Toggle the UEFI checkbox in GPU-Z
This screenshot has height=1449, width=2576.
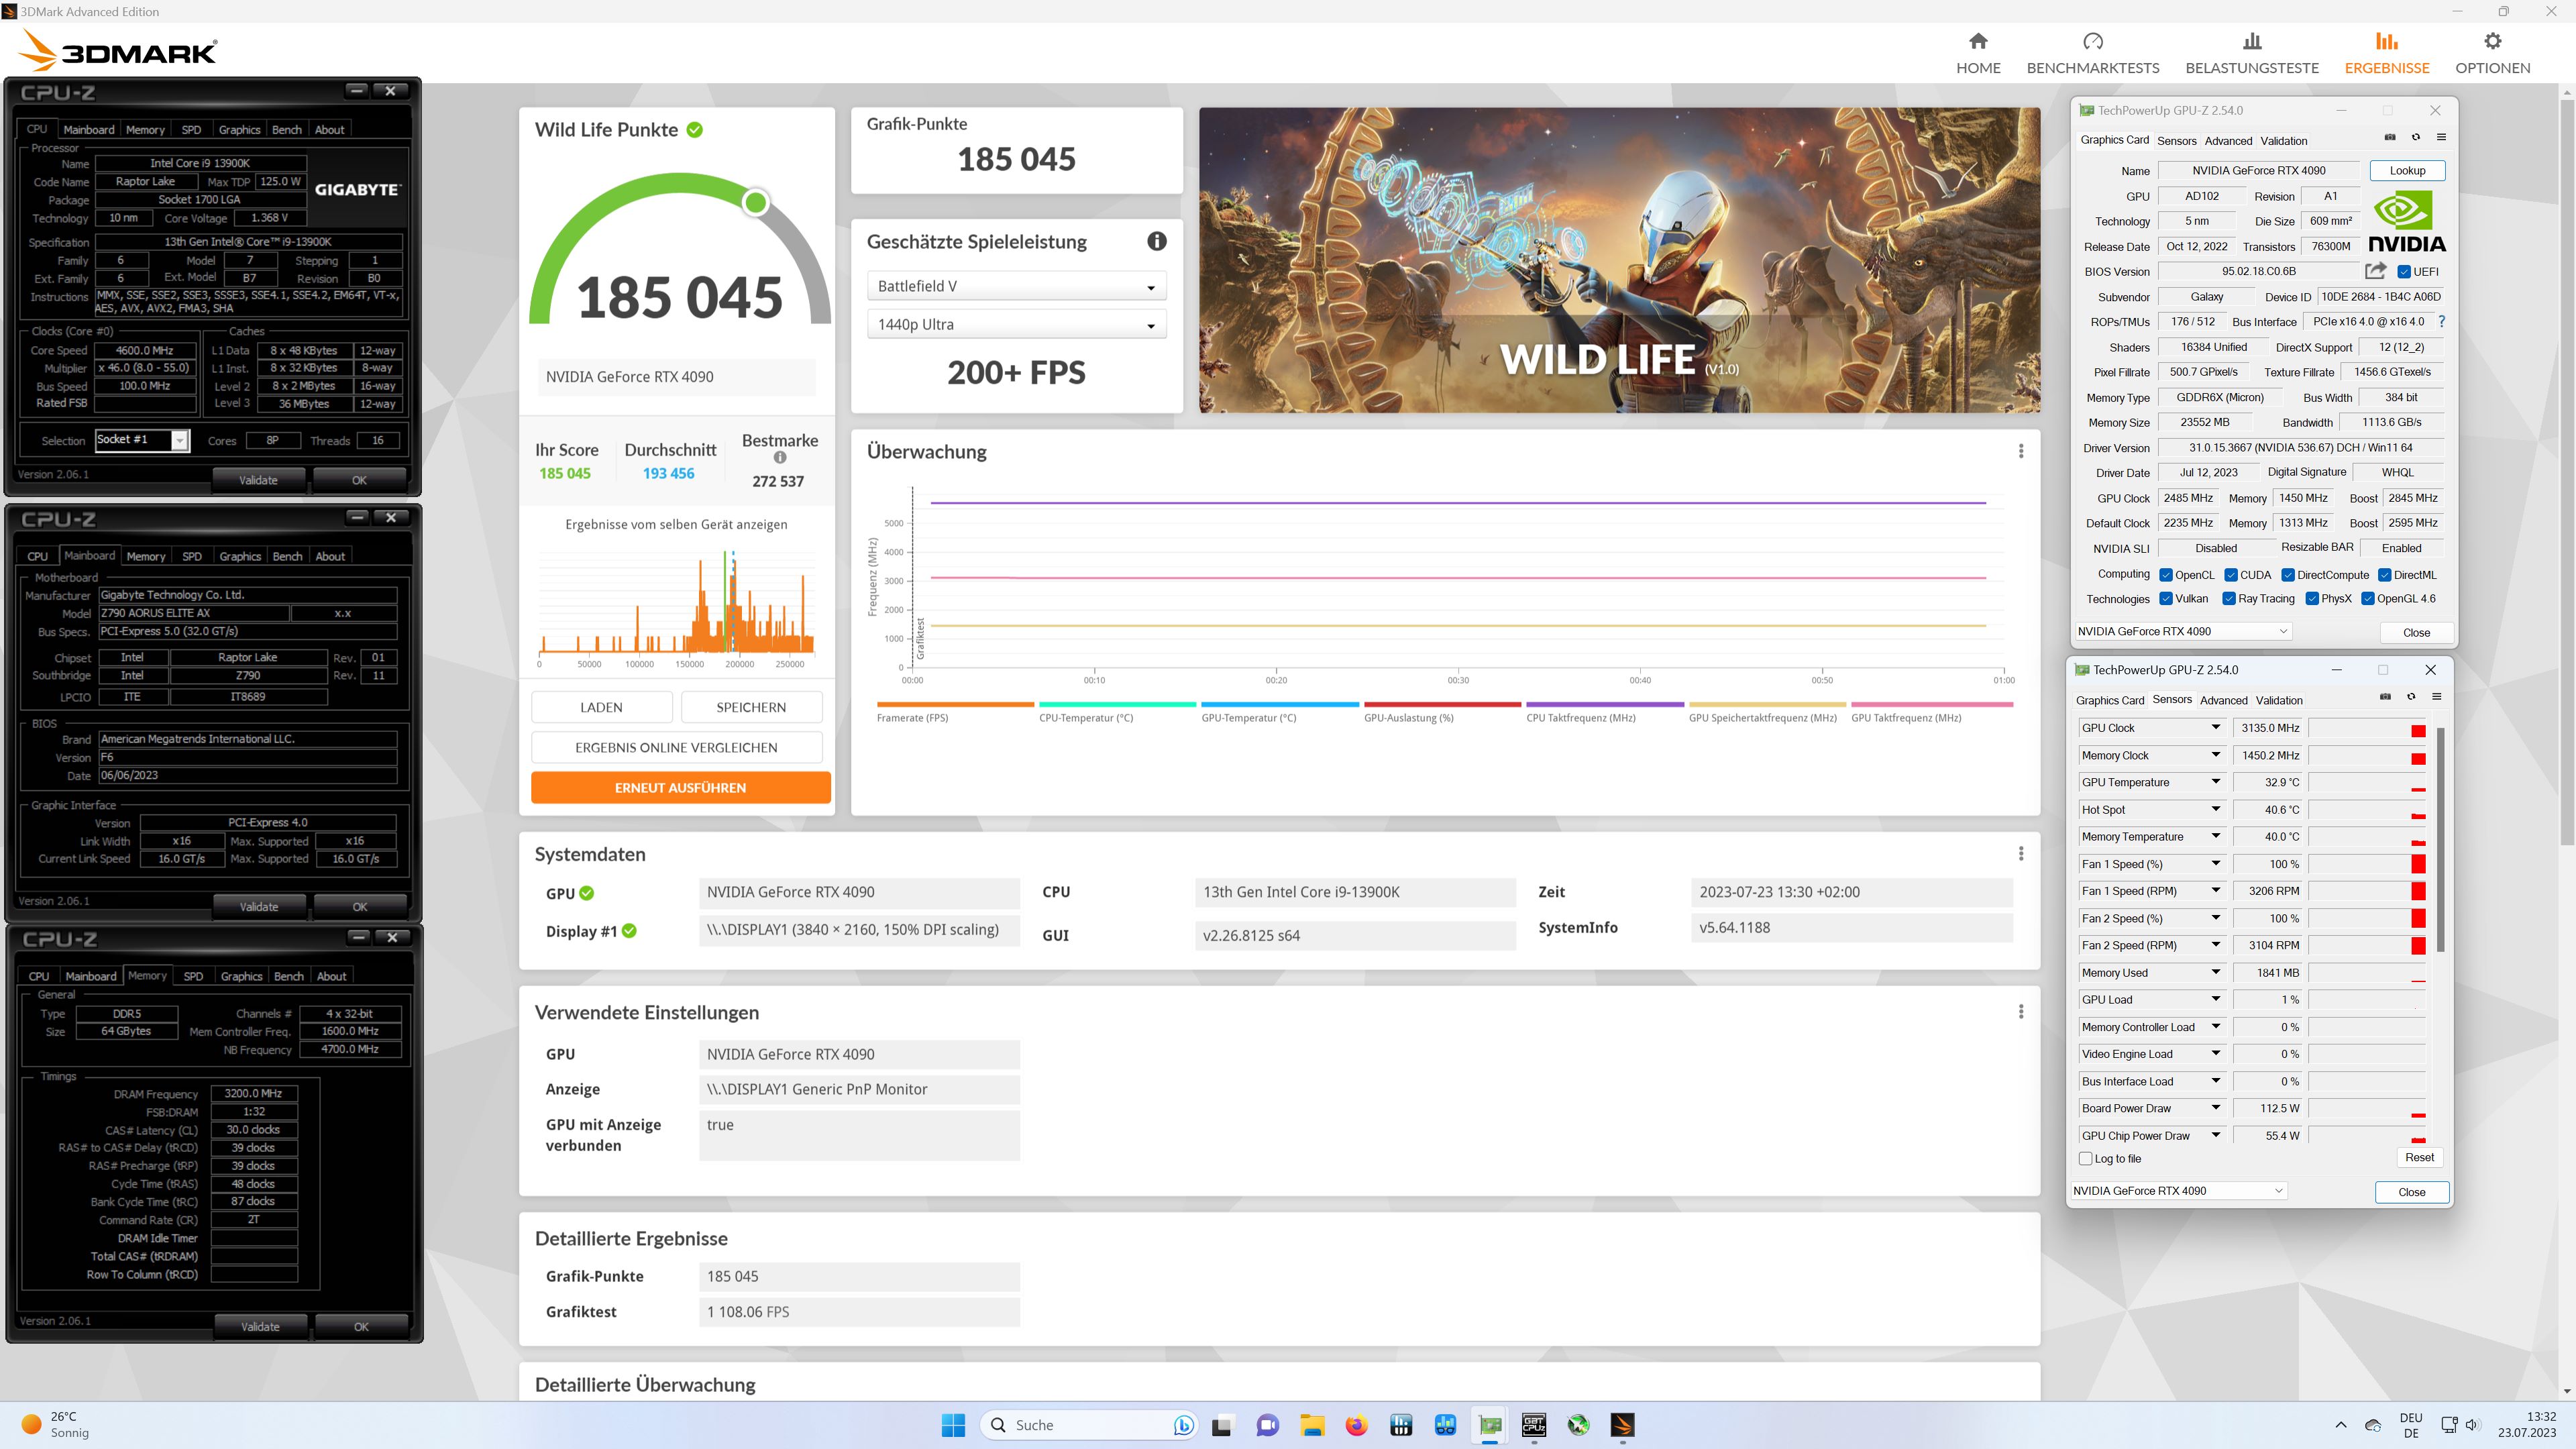pos(2403,272)
